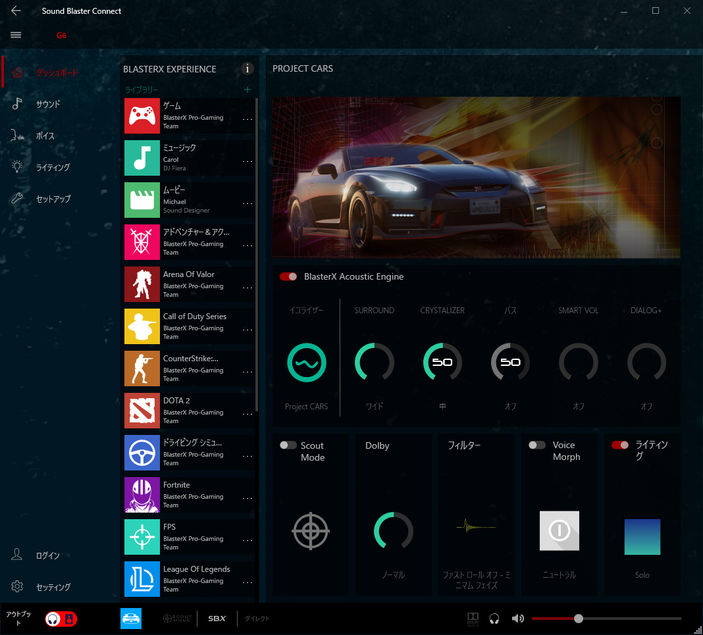
Task: Click the equalizer wave icon
Action: 306,363
